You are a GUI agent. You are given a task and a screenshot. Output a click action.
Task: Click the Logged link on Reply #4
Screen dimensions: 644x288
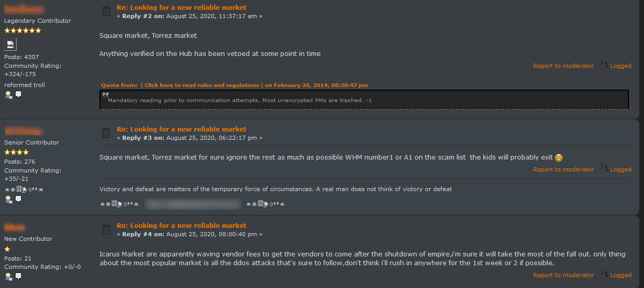pos(620,275)
